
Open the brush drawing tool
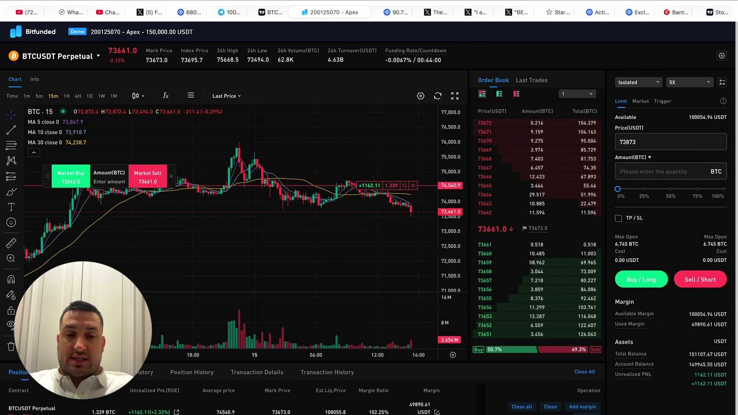pyautogui.click(x=11, y=192)
